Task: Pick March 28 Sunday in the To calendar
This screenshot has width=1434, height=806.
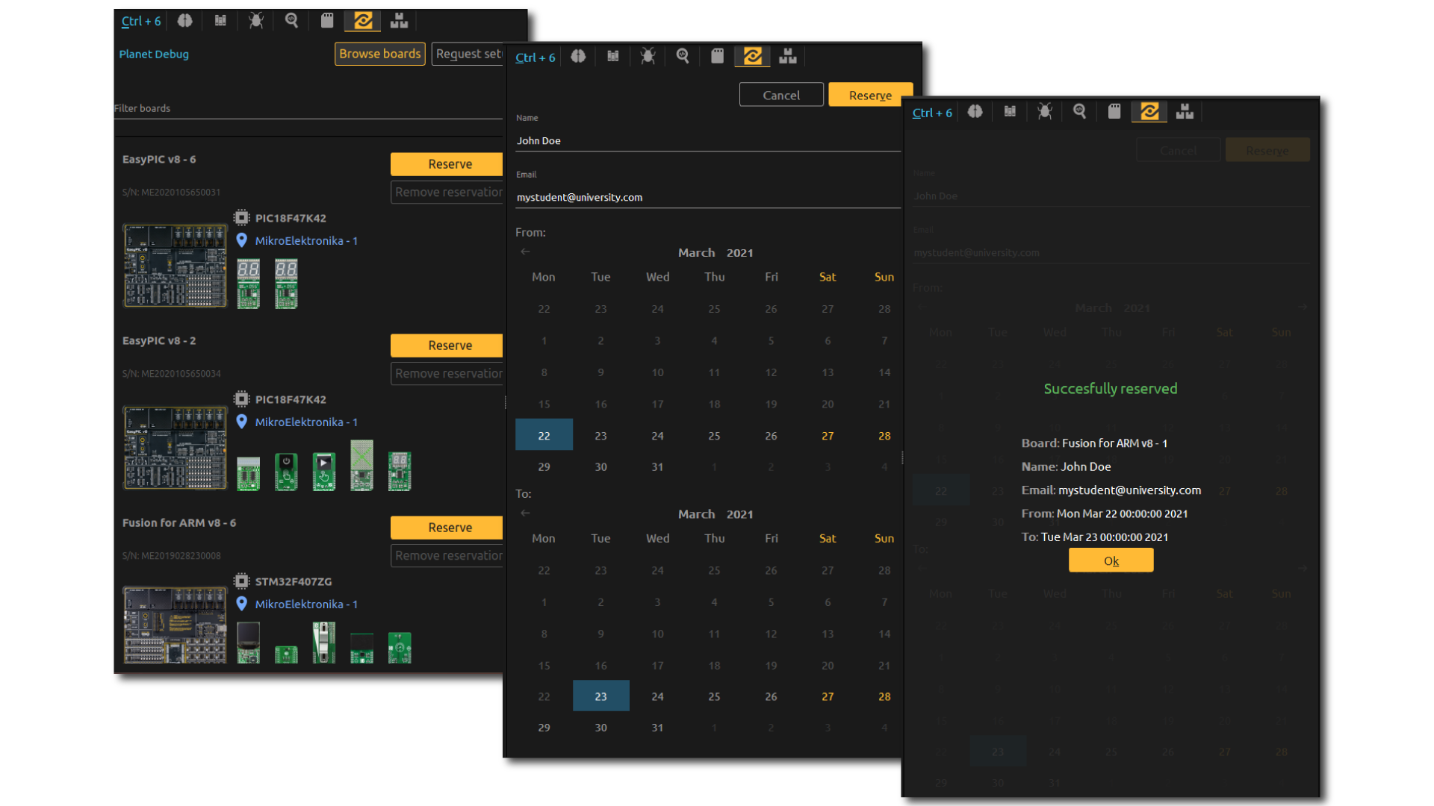Action: click(x=884, y=696)
